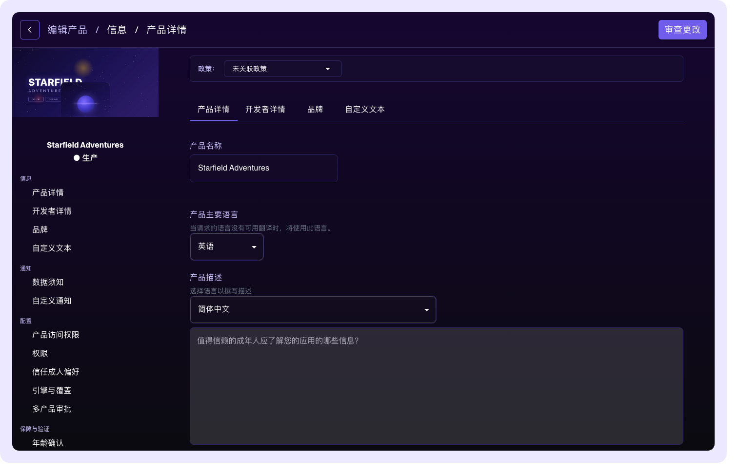Open the 简体中文 description language dropdown
The image size is (739, 475).
point(313,309)
